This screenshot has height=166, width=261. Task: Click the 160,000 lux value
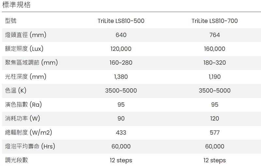coord(215,49)
